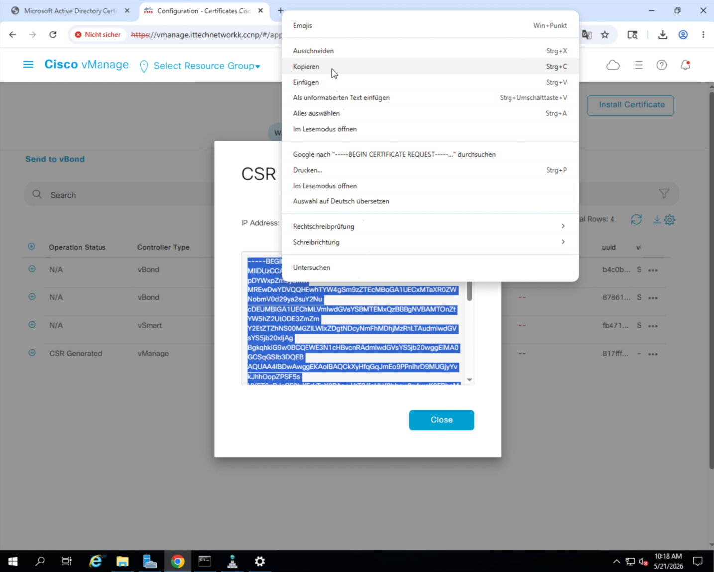714x572 pixels.
Task: Expand all rows using the header plus icon
Action: click(32, 246)
